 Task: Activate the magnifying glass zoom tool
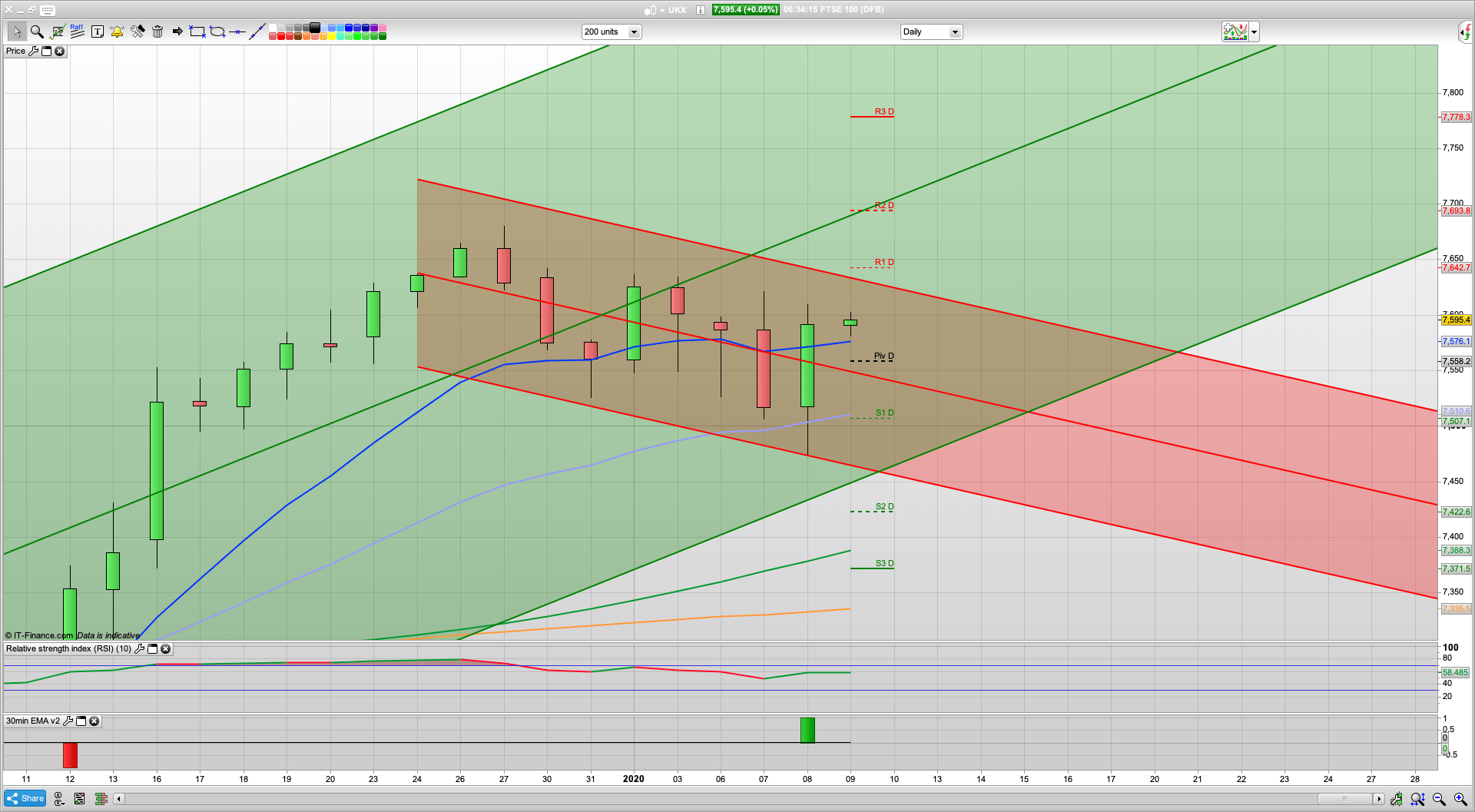(x=37, y=31)
